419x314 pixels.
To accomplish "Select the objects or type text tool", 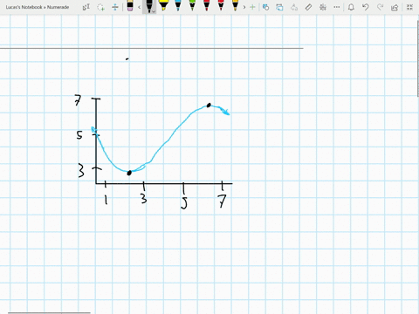I will 86,7.
